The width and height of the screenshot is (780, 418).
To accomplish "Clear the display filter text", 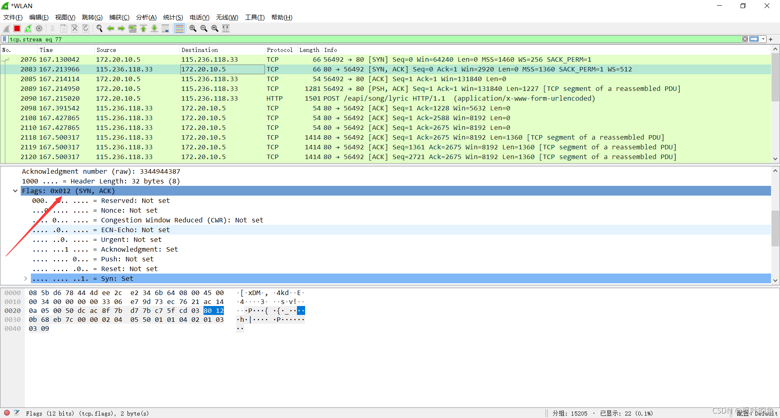I will coord(745,39).
